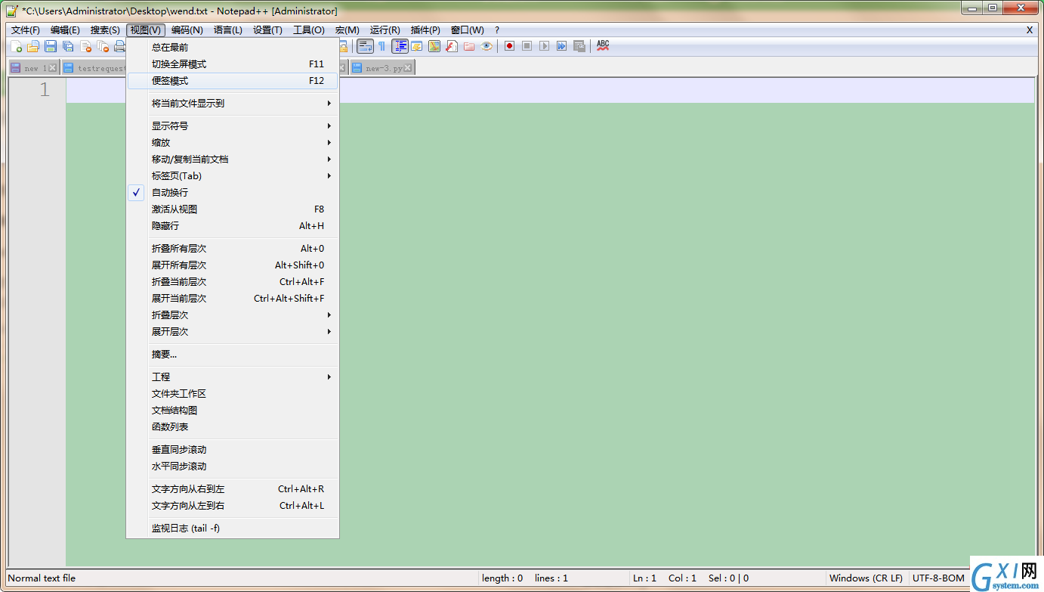Screen dimensions: 1044x592
Task: Expand the 展开层次 submenu
Action: click(x=233, y=332)
